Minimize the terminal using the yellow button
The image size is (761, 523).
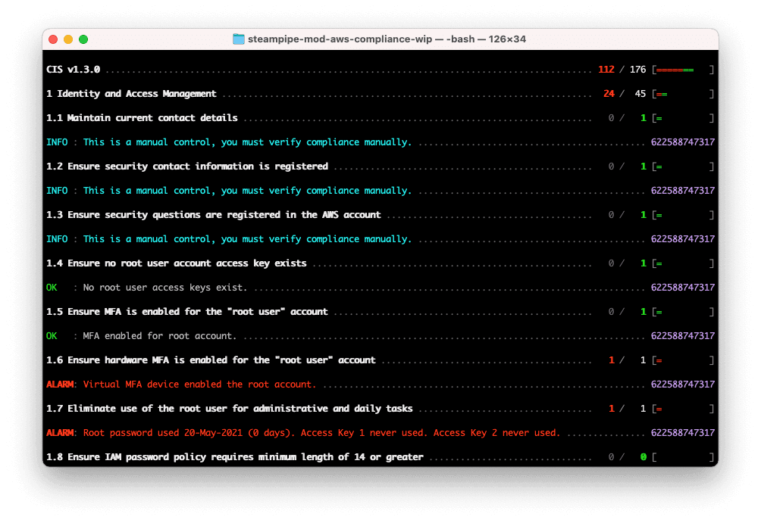coord(68,39)
